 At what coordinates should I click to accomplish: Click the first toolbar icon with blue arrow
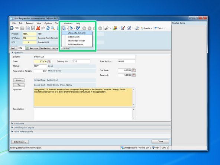pos(12,28)
